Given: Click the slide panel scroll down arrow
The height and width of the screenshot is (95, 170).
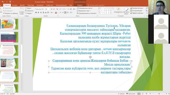Looking at the screenshot, I should (22, 91).
